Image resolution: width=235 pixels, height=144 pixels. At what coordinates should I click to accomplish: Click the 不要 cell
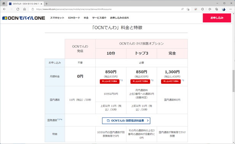click(x=80, y=62)
